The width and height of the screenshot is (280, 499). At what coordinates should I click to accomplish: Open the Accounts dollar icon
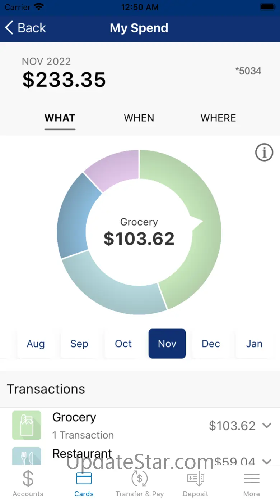point(28,479)
